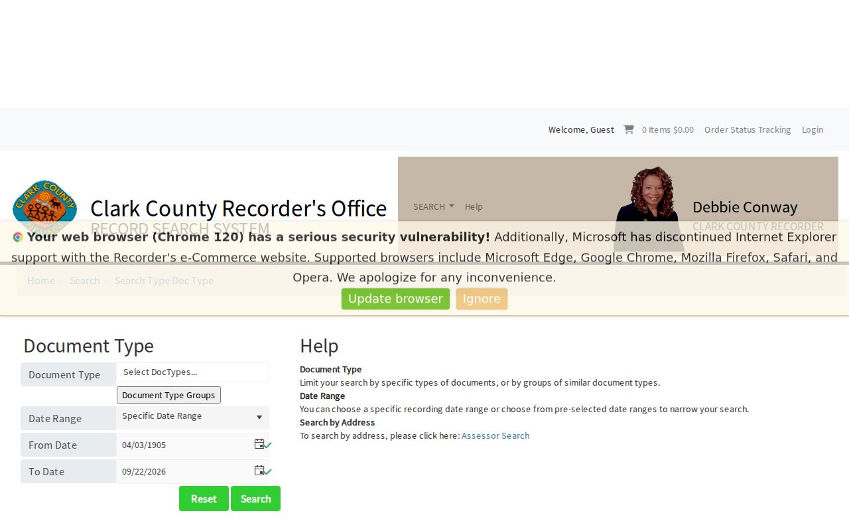Open Order Status Tracking
Screen dimensions: 849x531
pyautogui.click(x=748, y=129)
